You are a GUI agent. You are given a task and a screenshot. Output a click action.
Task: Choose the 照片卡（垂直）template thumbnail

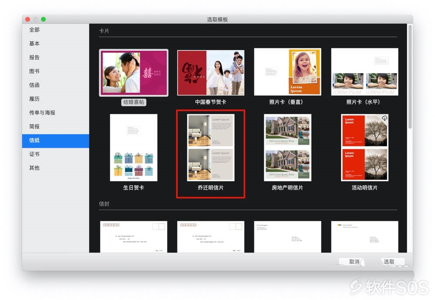click(x=288, y=72)
